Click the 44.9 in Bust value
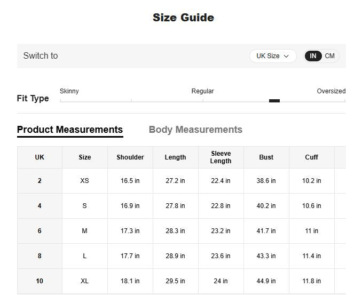This screenshot has width=362, height=295. pyautogui.click(x=266, y=281)
